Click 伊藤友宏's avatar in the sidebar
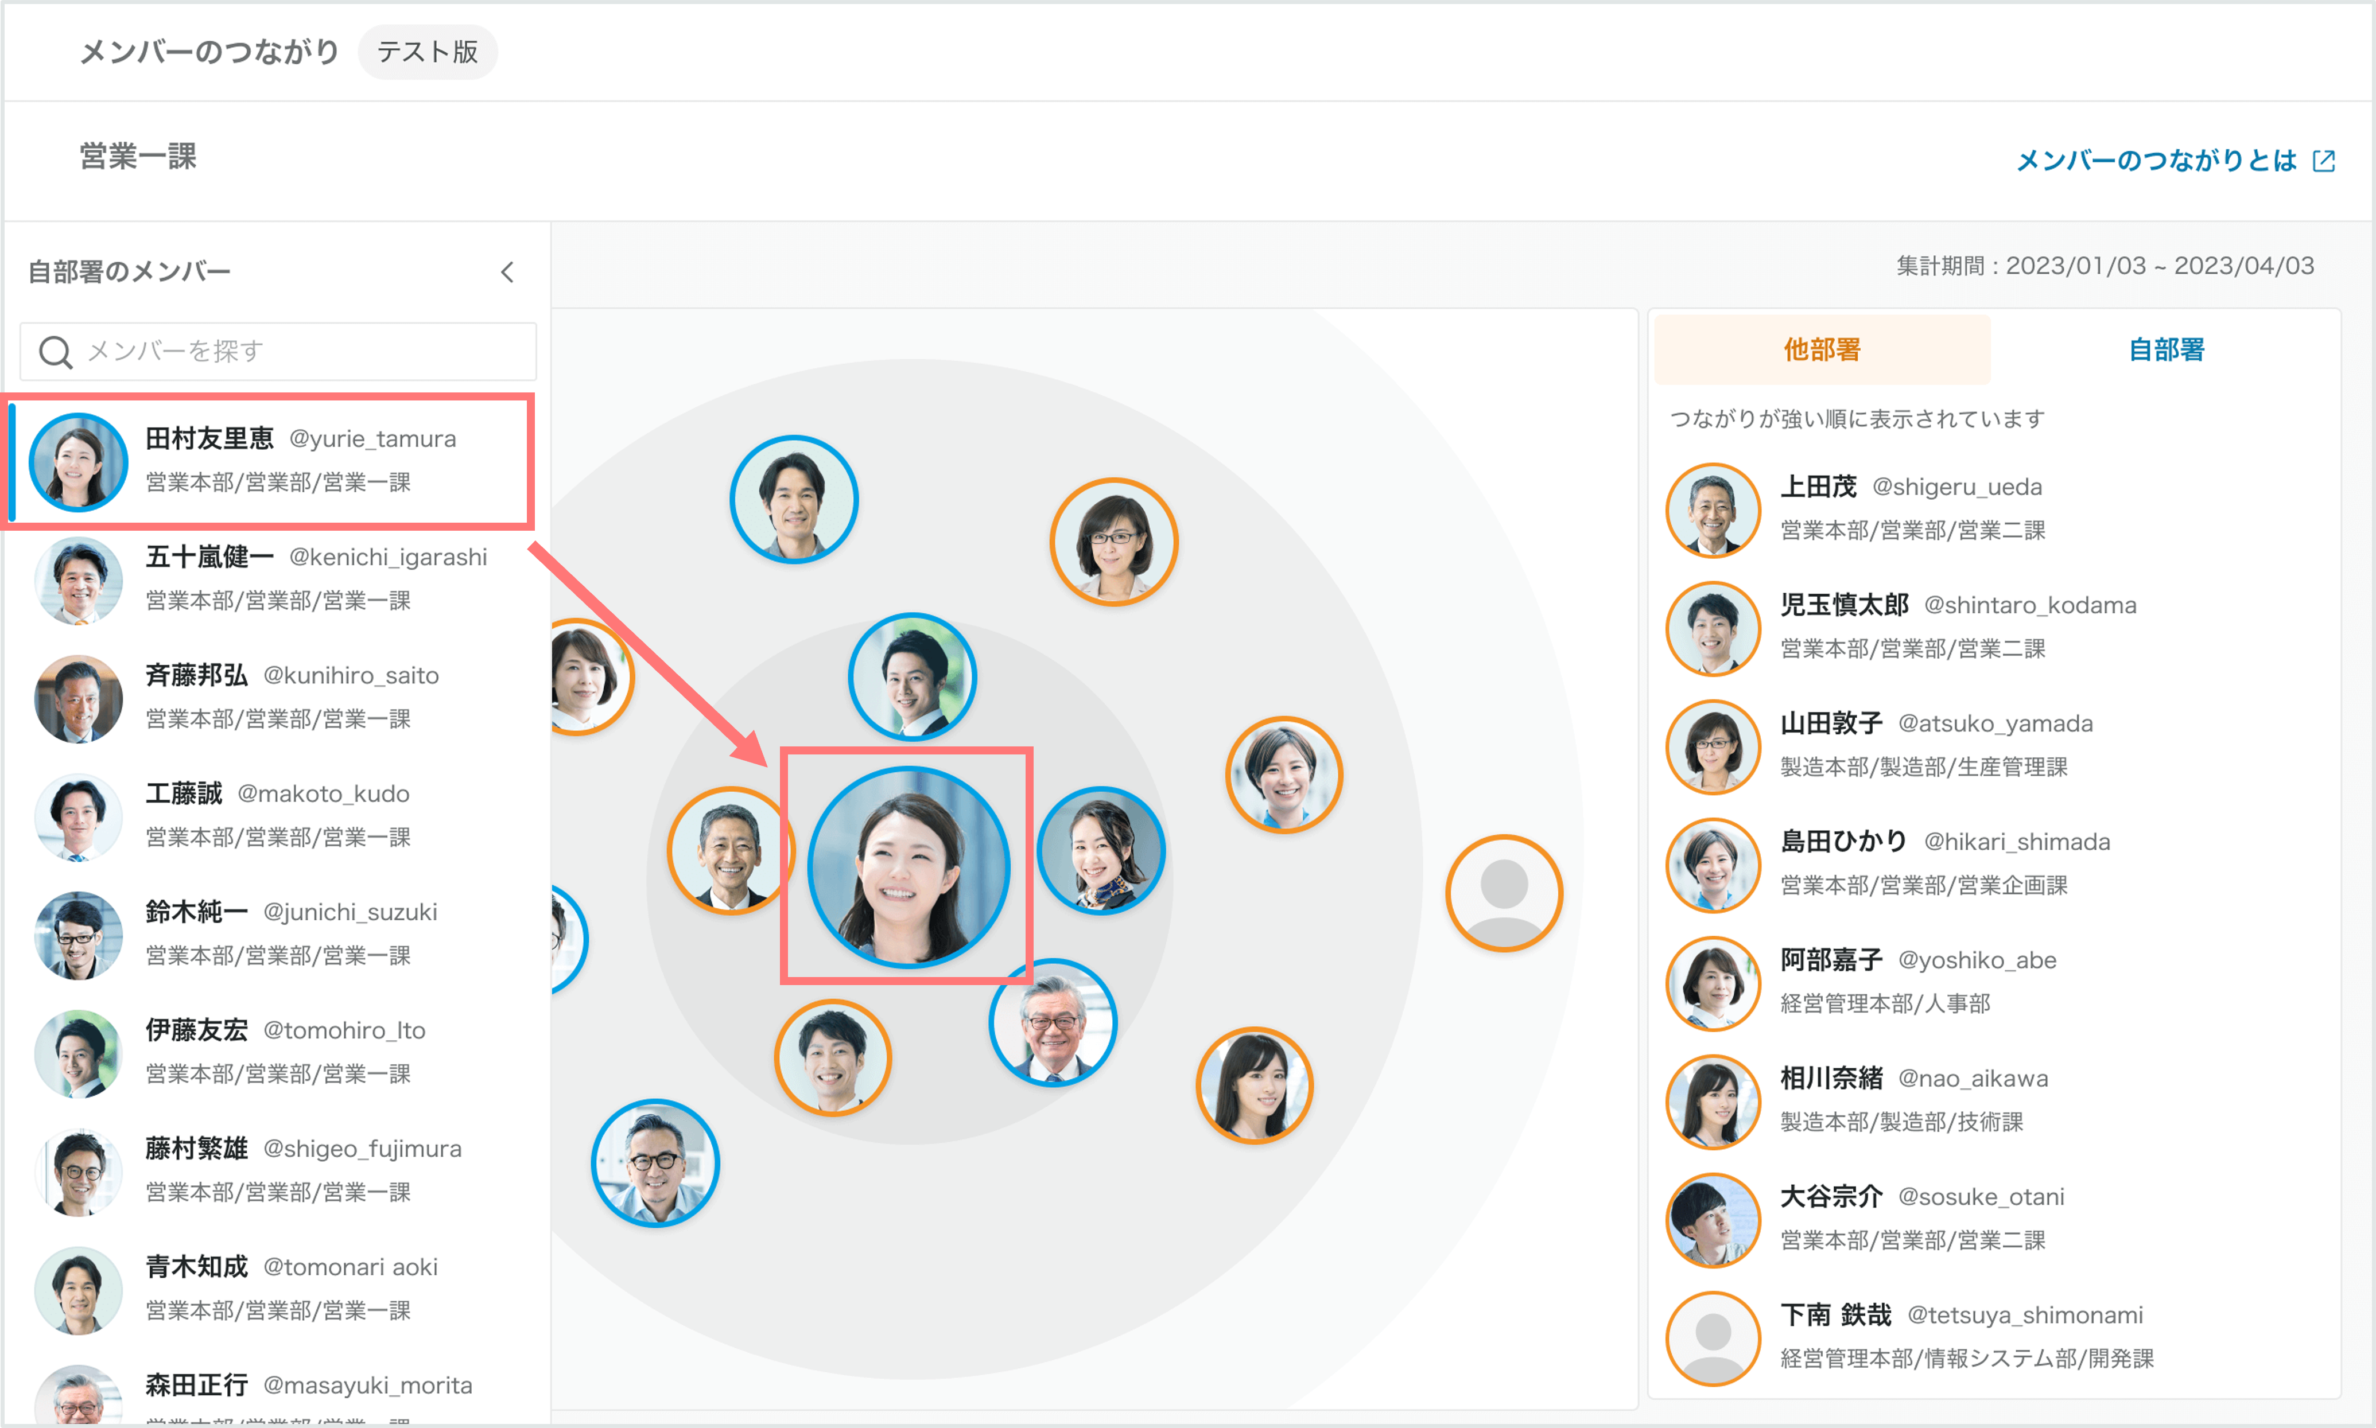This screenshot has width=2376, height=1428. point(79,1054)
